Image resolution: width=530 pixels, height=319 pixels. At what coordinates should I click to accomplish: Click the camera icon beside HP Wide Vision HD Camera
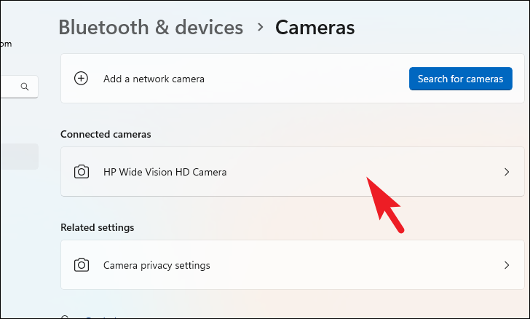tap(82, 172)
